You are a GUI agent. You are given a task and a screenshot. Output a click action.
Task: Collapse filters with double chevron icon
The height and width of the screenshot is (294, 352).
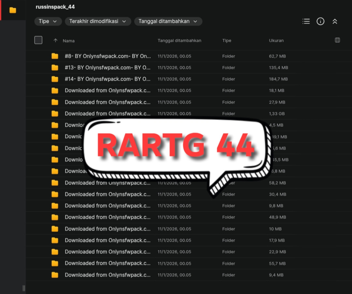[x=335, y=21]
